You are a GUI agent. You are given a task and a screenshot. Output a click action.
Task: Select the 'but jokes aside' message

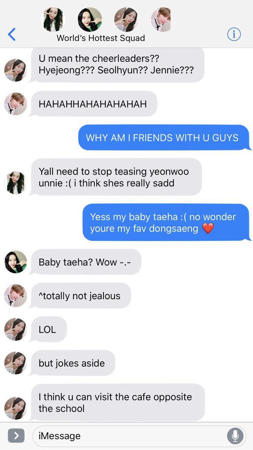[73, 363]
